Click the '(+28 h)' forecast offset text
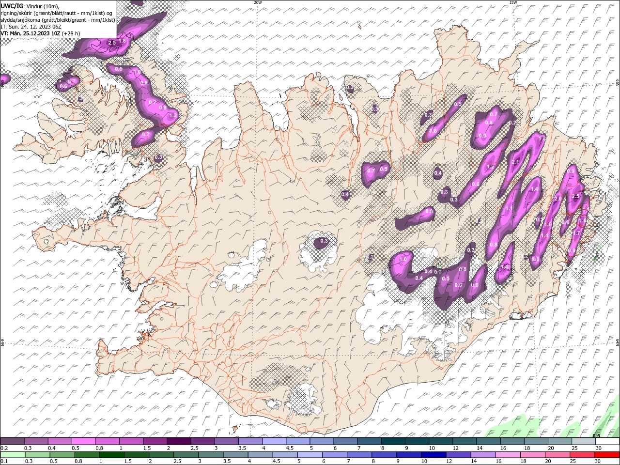The image size is (620, 465). click(x=71, y=33)
